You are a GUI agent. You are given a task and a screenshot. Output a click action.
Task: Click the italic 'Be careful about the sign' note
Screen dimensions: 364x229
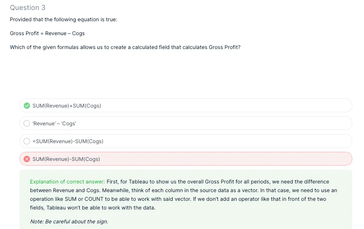69,222
